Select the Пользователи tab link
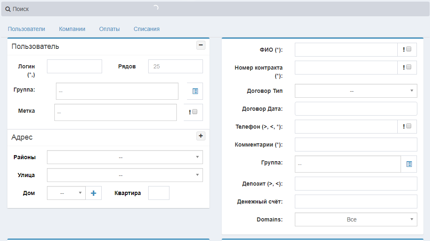Image resolution: width=430 pixels, height=241 pixels. click(27, 29)
